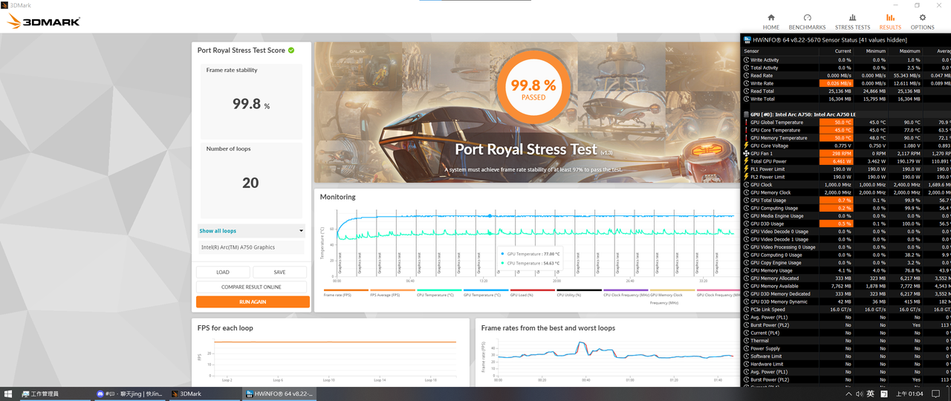Viewport: 951px width, 401px height.
Task: Click the 6.461 W current power value
Action: pos(836,161)
